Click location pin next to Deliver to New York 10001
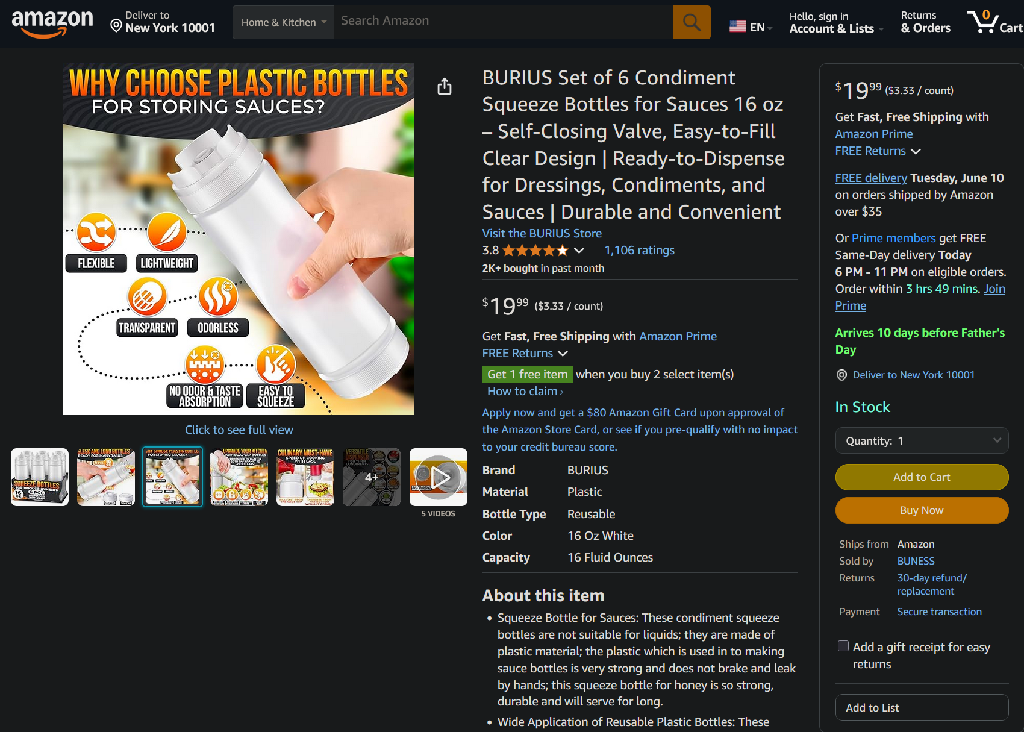The width and height of the screenshot is (1024, 732). (x=841, y=375)
